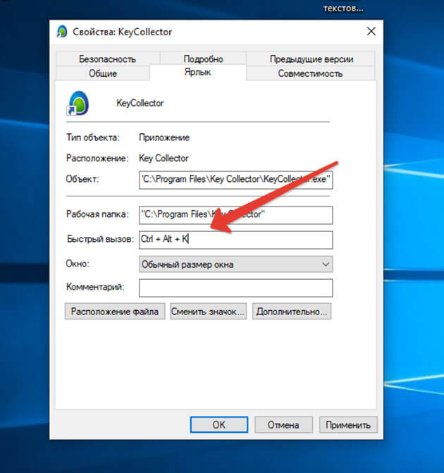The height and width of the screenshot is (473, 444).
Task: Click the Применить button
Action: coord(348,425)
